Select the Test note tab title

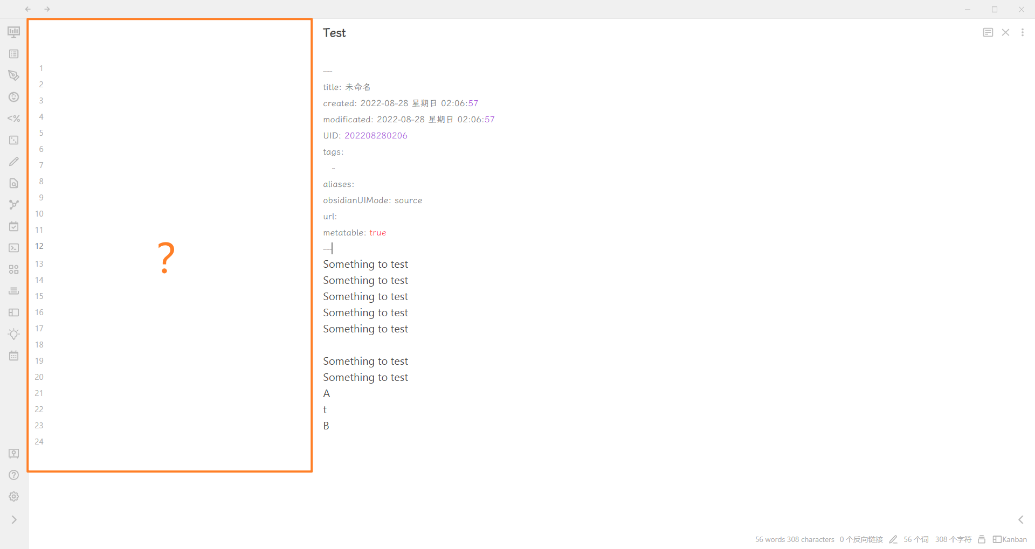334,32
